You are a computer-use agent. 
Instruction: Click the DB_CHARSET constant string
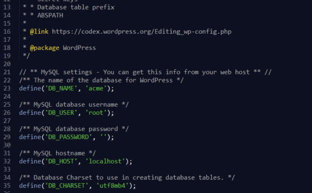(67, 185)
